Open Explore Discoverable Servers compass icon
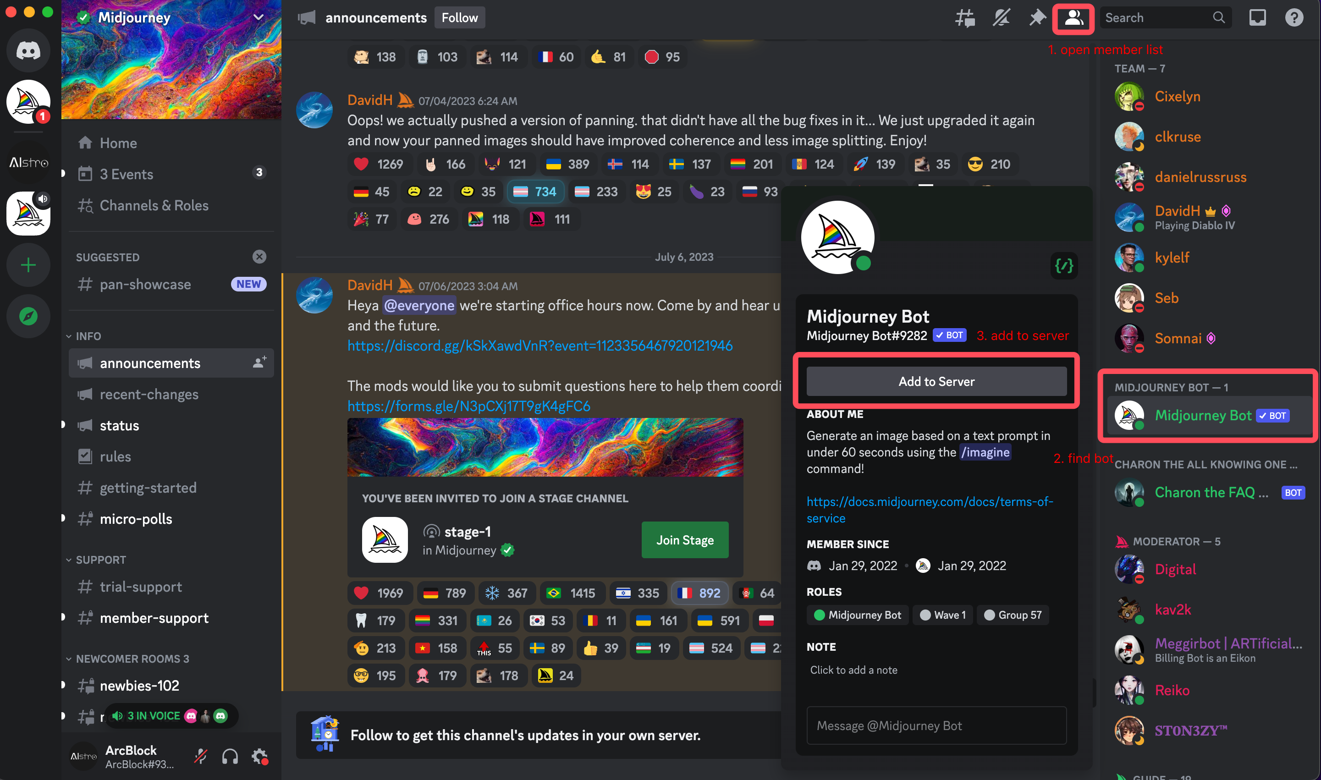This screenshot has height=780, width=1321. pos(28,316)
